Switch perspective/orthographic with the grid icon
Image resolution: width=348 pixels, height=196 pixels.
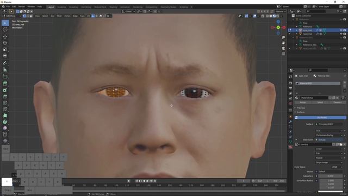(x=283, y=54)
